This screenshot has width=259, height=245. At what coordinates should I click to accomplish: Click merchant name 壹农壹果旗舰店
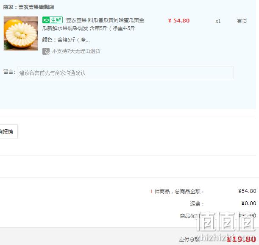click(36, 7)
